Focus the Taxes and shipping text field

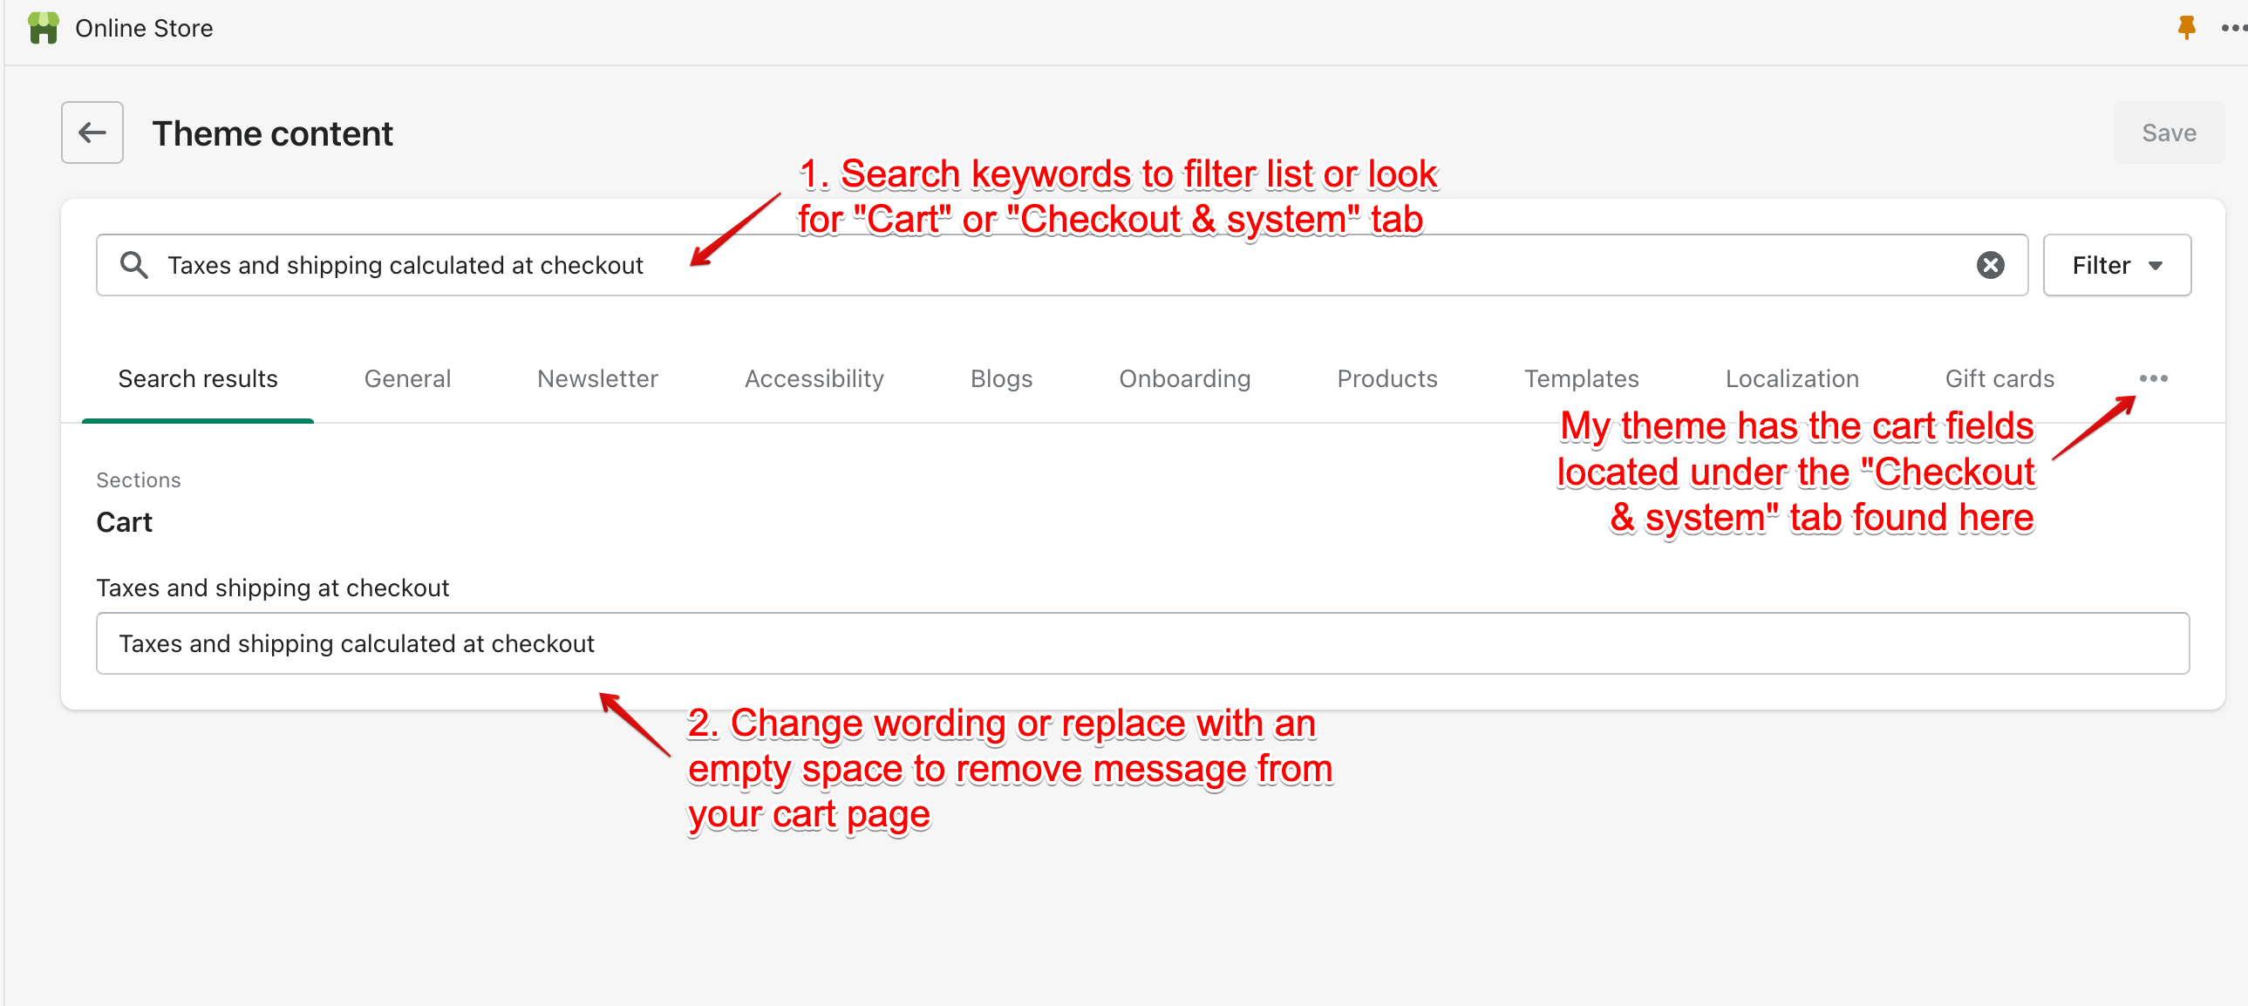coord(1141,644)
